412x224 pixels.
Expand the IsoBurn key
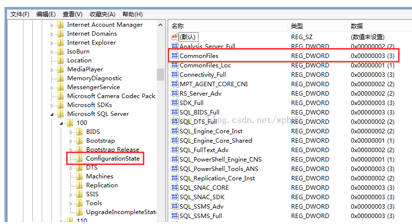click(52, 52)
